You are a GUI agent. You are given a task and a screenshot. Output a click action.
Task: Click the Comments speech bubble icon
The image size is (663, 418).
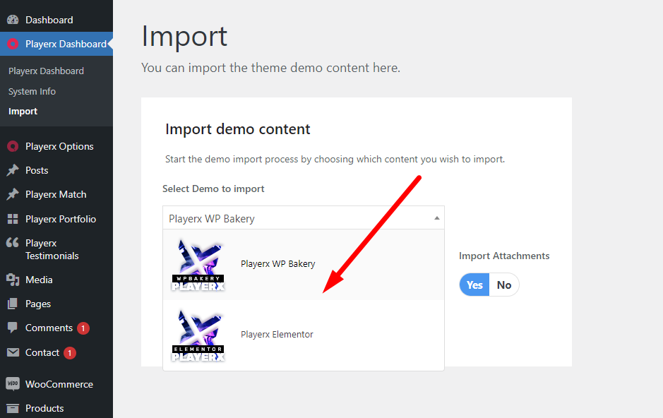point(13,328)
